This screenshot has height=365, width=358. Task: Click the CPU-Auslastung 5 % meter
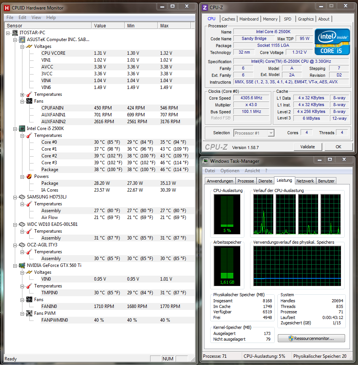227,214
